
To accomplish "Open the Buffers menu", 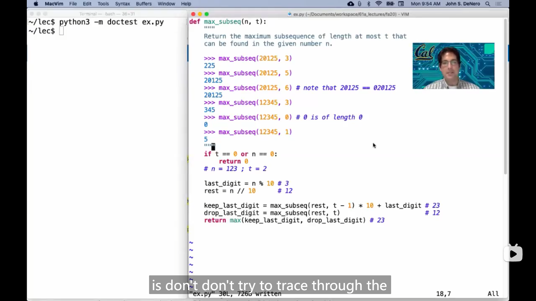I will point(144,4).
